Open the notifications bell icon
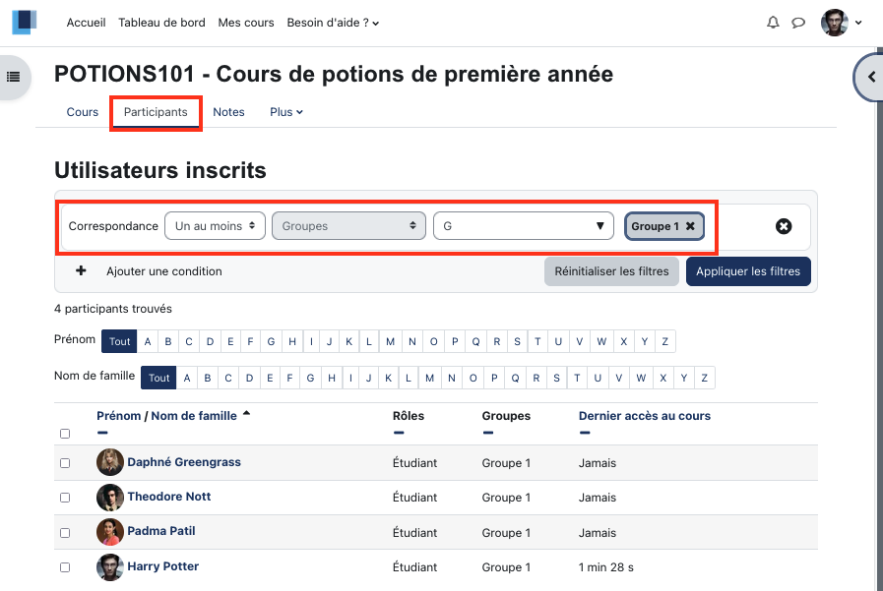This screenshot has height=591, width=883. coord(773,23)
